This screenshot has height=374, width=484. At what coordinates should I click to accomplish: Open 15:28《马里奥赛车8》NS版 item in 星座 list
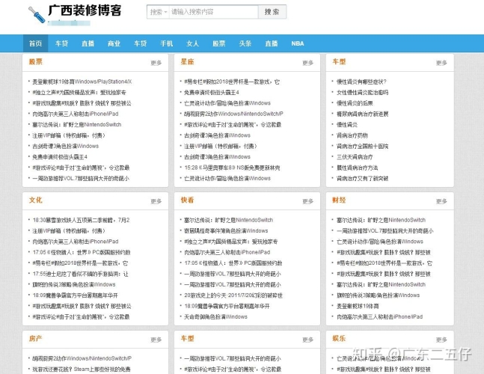(x=232, y=168)
